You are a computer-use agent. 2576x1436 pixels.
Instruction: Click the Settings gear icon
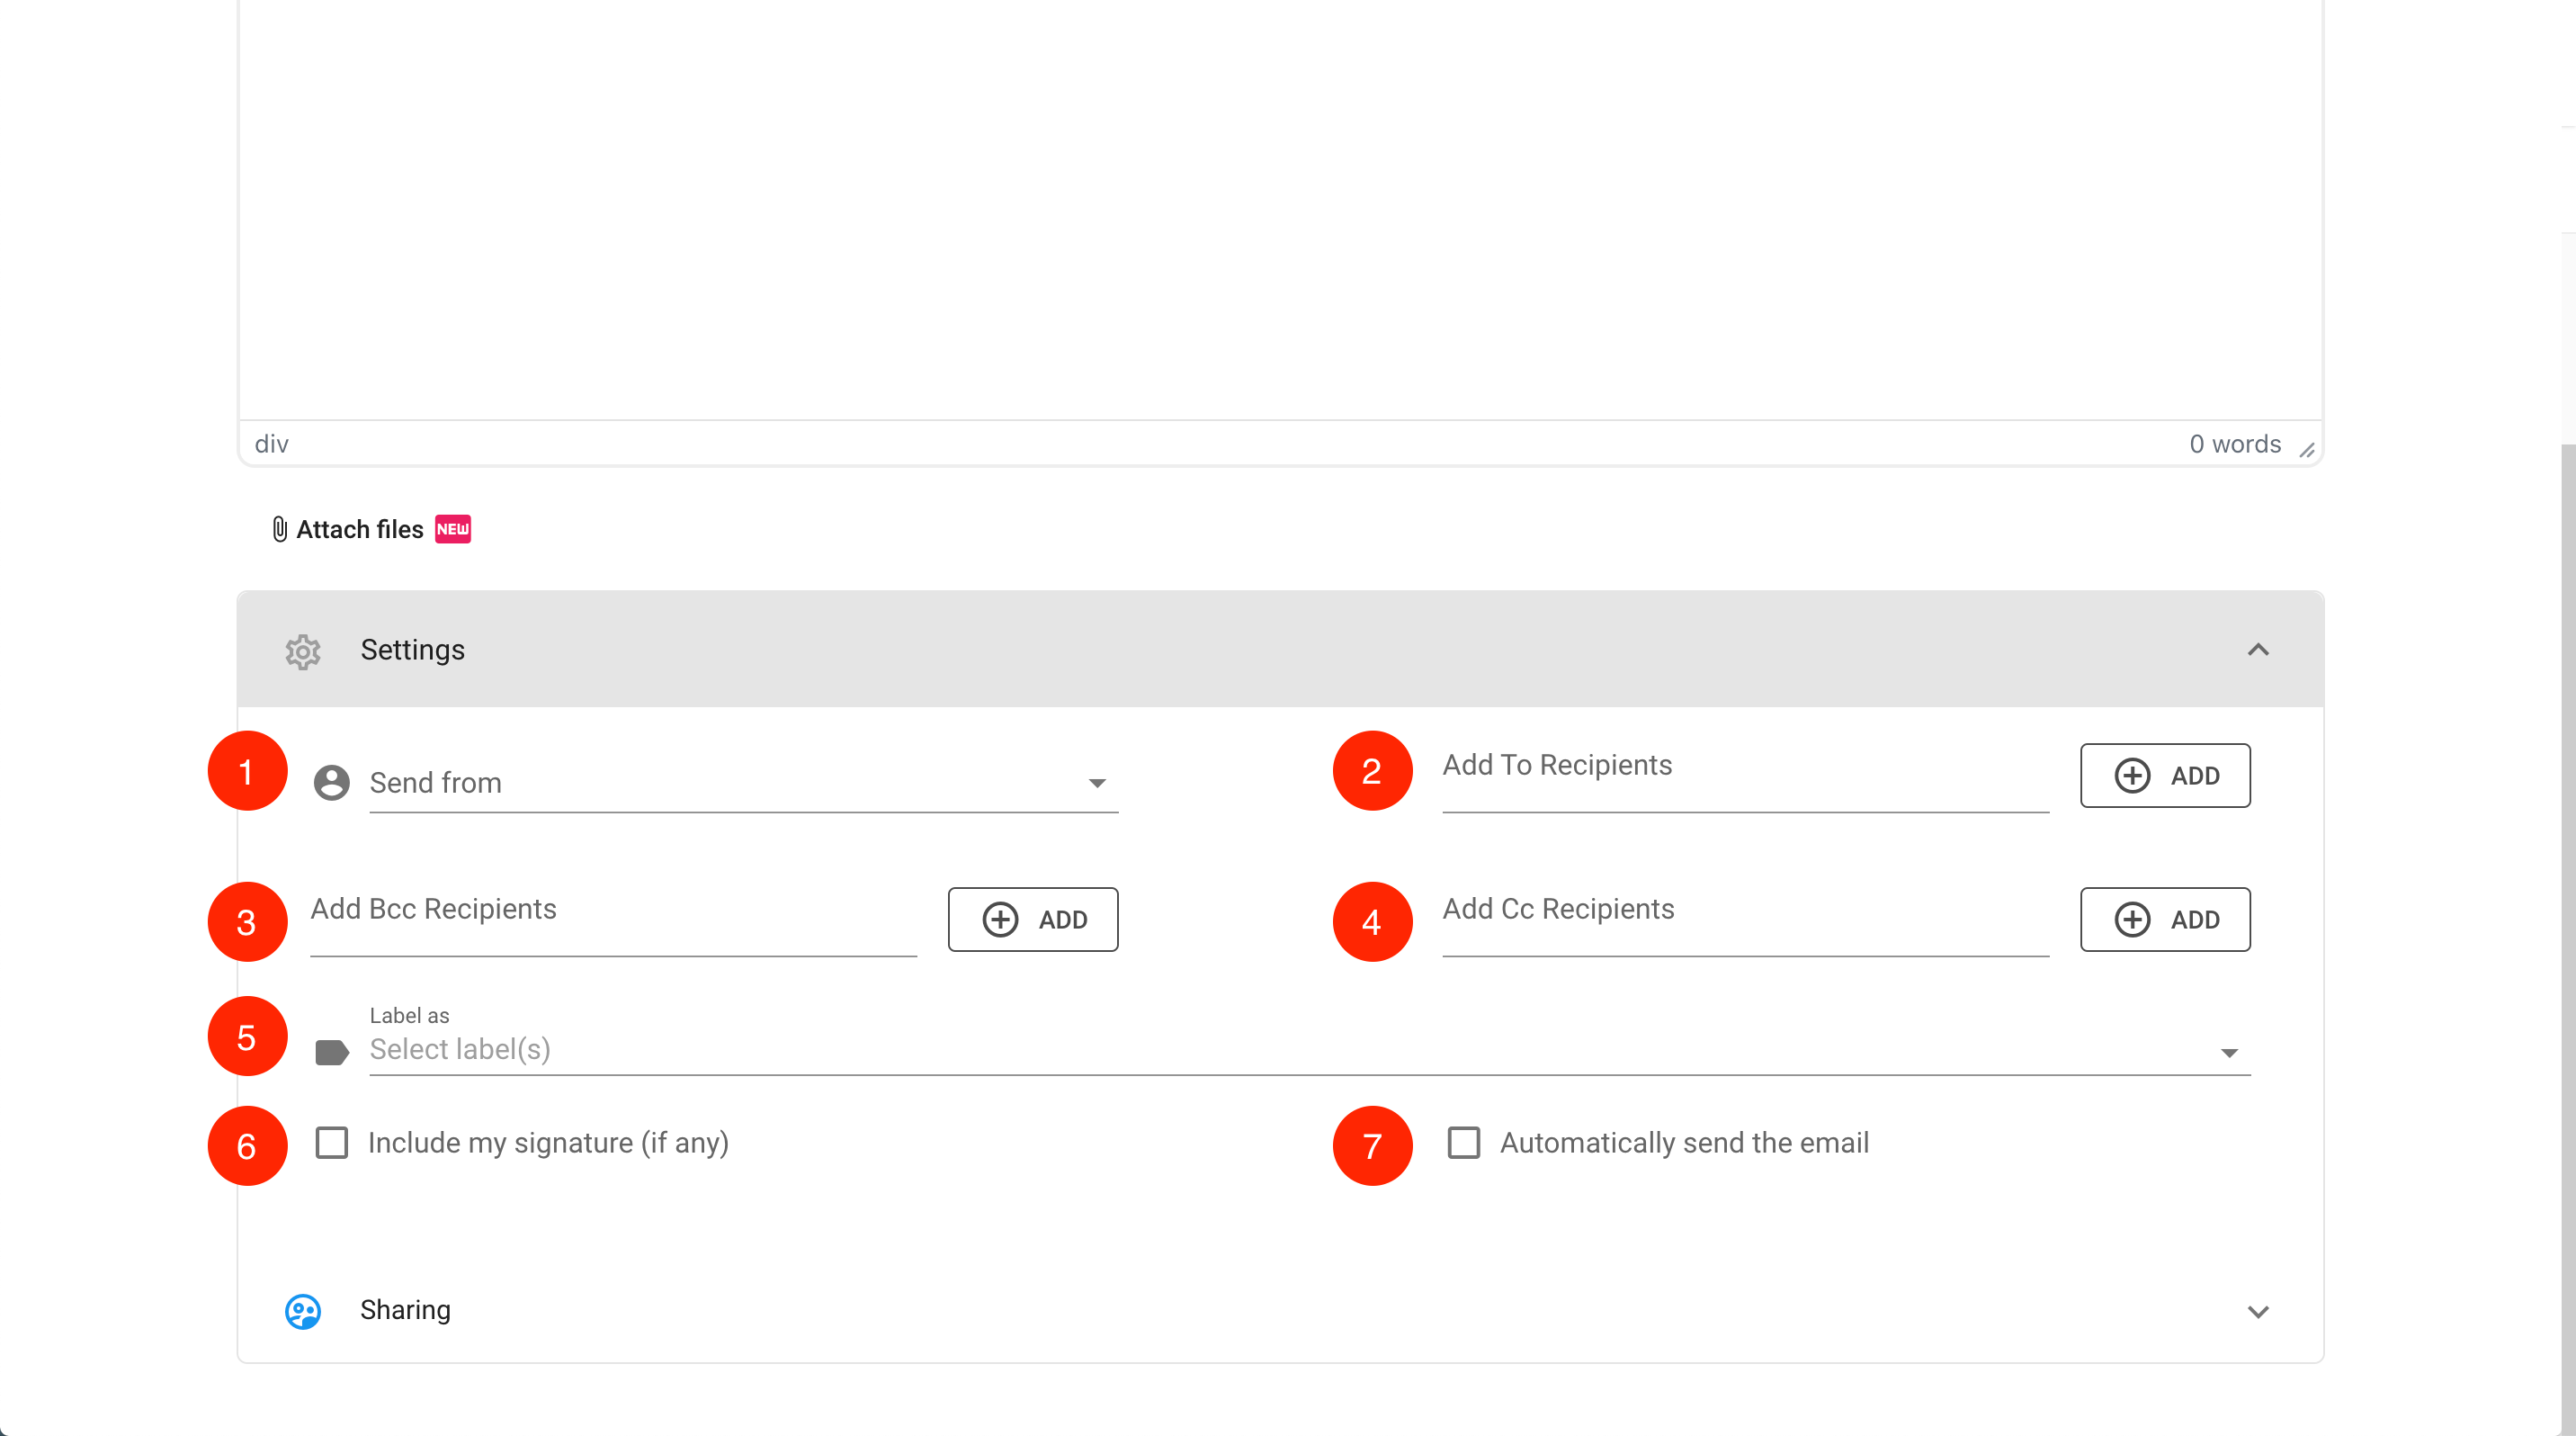tap(302, 652)
